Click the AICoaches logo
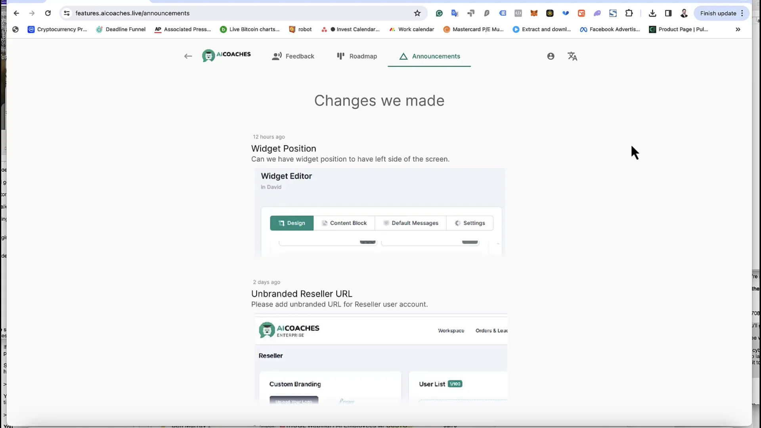 pos(226,55)
